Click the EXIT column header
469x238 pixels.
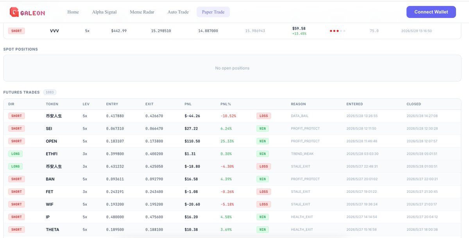[x=149, y=104]
